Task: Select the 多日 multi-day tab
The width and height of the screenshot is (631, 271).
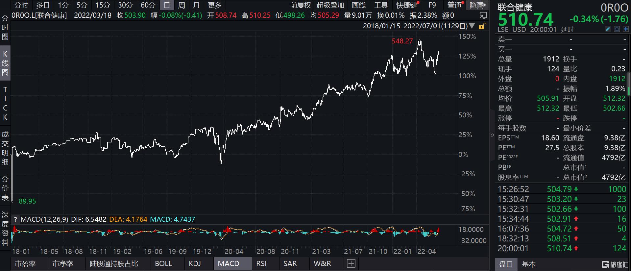Action: [x=43, y=5]
